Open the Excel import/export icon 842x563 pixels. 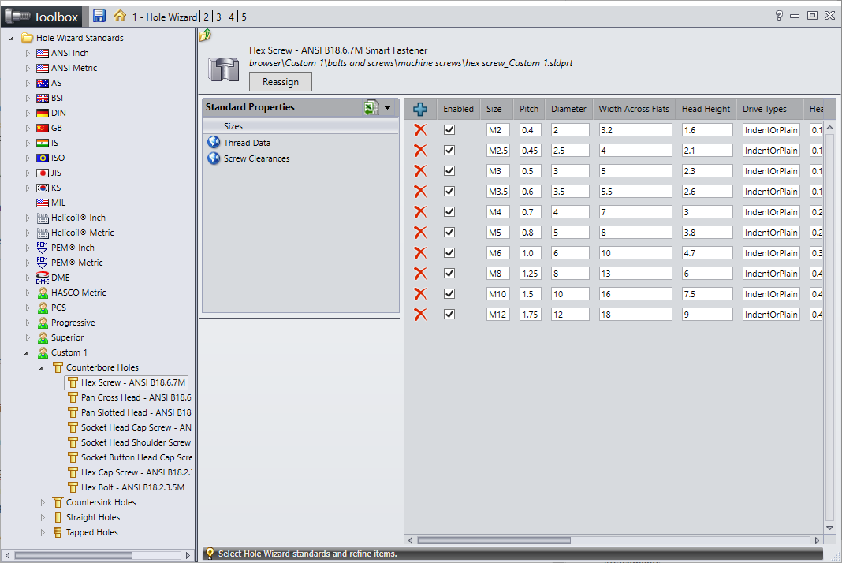tap(371, 107)
